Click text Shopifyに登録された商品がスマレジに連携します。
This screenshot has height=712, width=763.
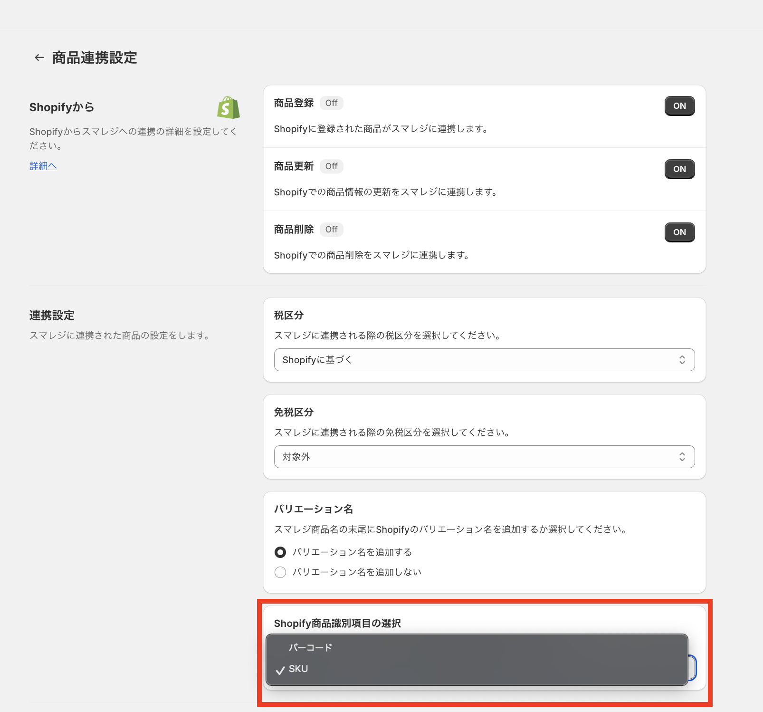point(381,129)
